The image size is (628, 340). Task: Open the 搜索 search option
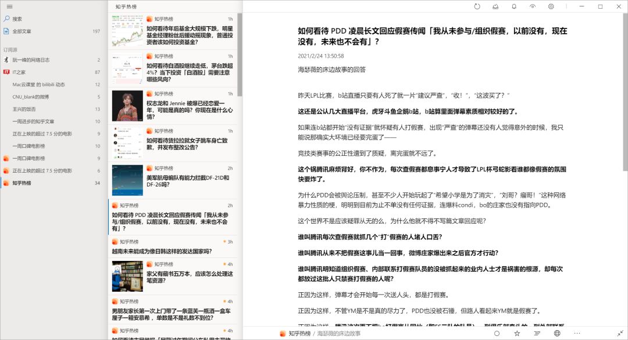click(53, 19)
